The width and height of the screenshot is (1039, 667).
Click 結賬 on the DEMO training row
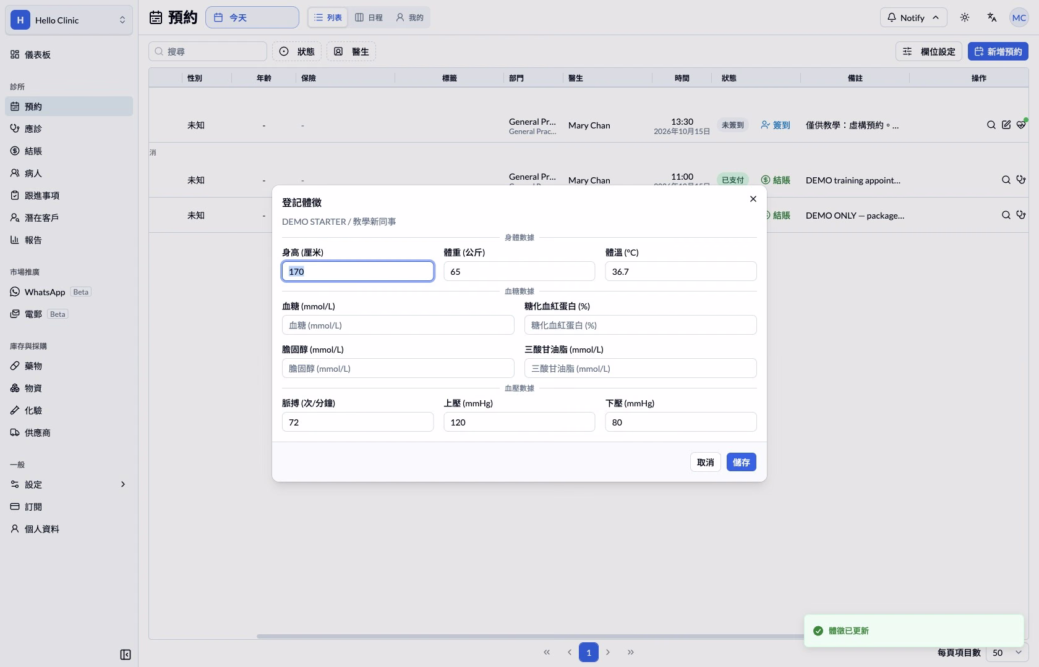(x=776, y=180)
